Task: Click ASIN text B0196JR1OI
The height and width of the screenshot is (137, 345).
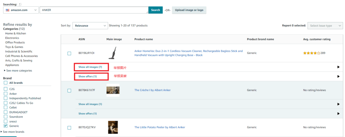Action: (86, 53)
